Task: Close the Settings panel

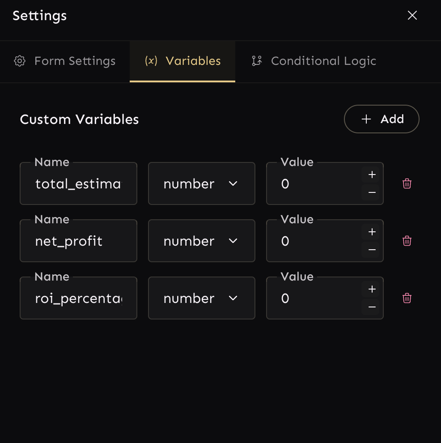Action: (412, 16)
